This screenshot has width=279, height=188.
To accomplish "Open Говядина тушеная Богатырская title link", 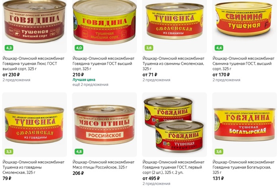I will click(x=244, y=167).
